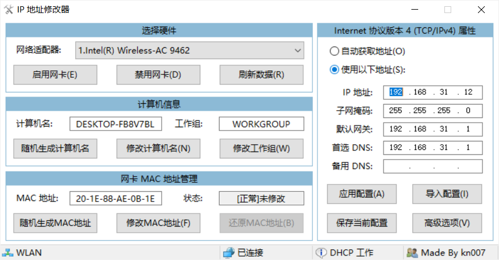Generate a random MAC address
499x260 pixels.
click(55, 222)
